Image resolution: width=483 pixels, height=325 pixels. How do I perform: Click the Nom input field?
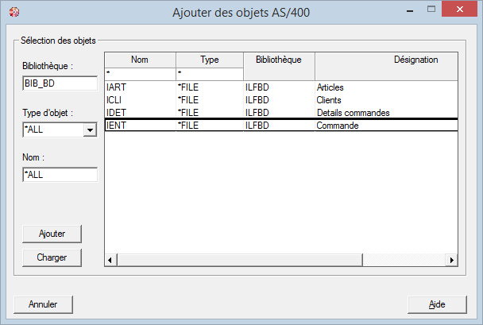coord(60,174)
